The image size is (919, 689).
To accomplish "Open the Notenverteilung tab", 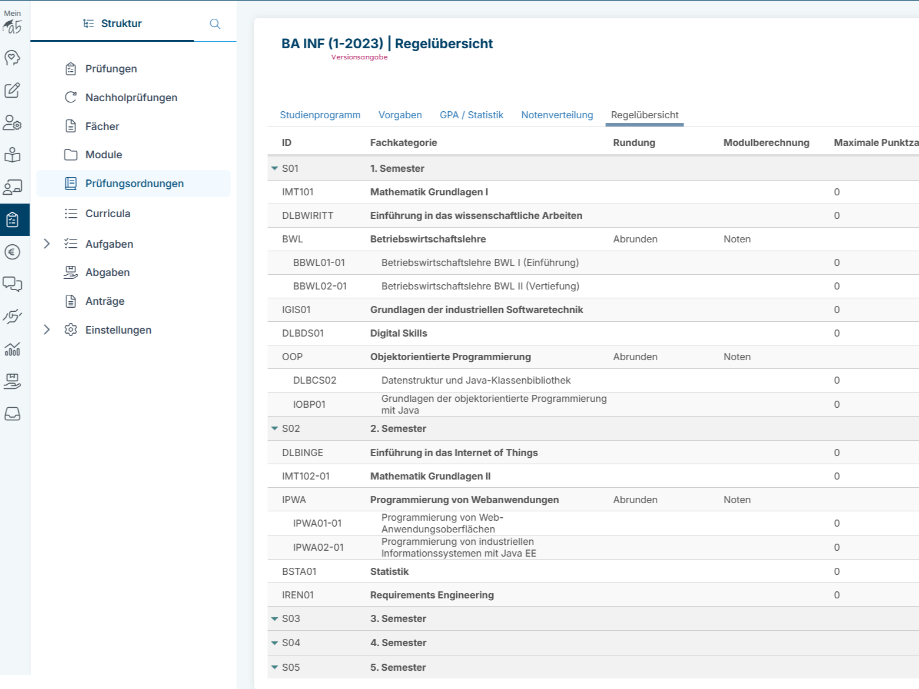I will (x=556, y=115).
